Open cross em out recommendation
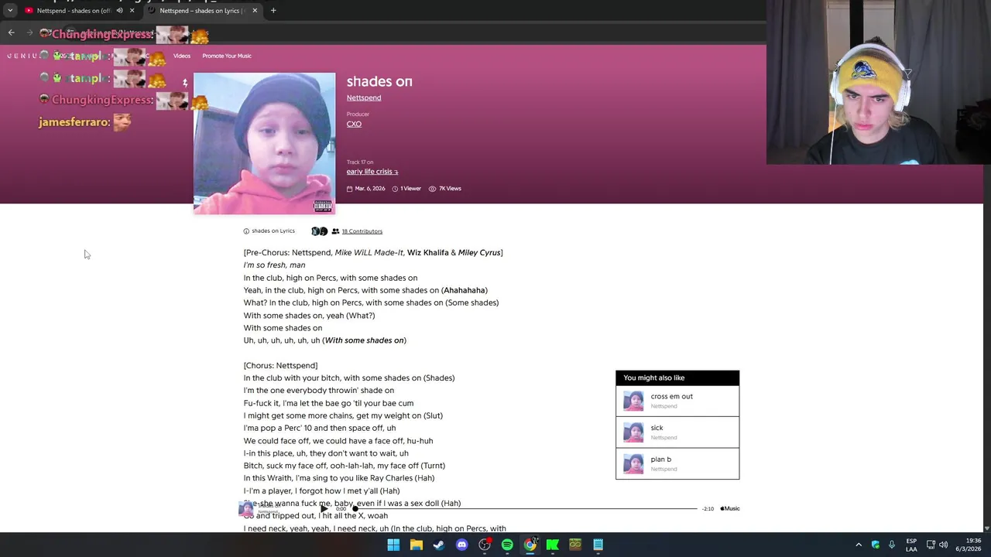This screenshot has height=557, width=991. 677,401
